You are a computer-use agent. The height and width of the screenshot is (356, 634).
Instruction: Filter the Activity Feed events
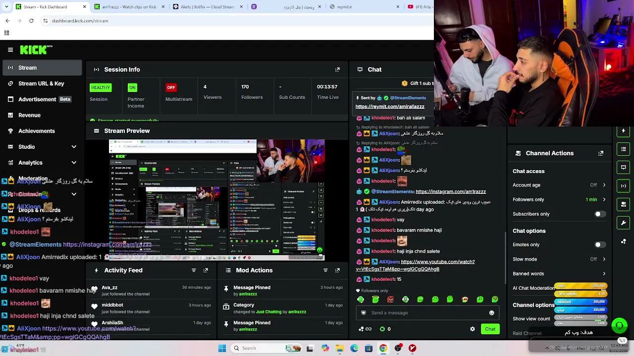194,270
